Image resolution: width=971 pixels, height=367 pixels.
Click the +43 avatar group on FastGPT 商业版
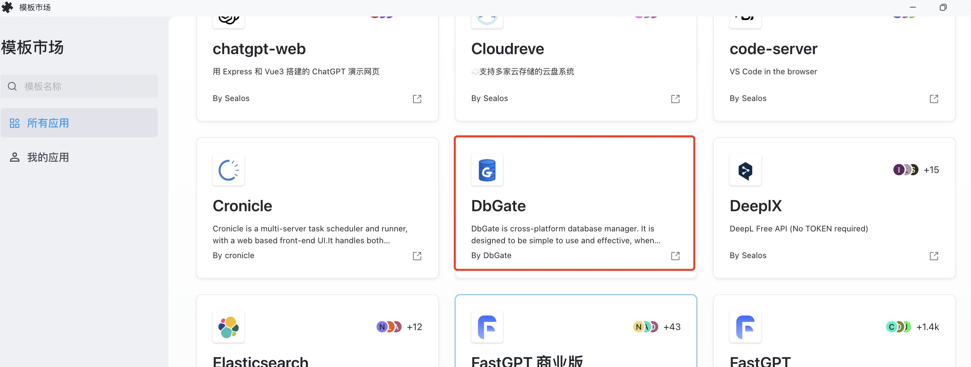coord(657,327)
